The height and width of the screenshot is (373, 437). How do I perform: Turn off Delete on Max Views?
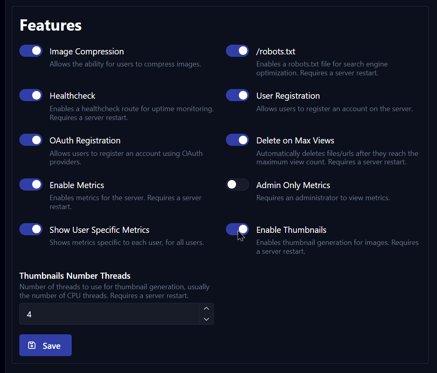coord(237,140)
